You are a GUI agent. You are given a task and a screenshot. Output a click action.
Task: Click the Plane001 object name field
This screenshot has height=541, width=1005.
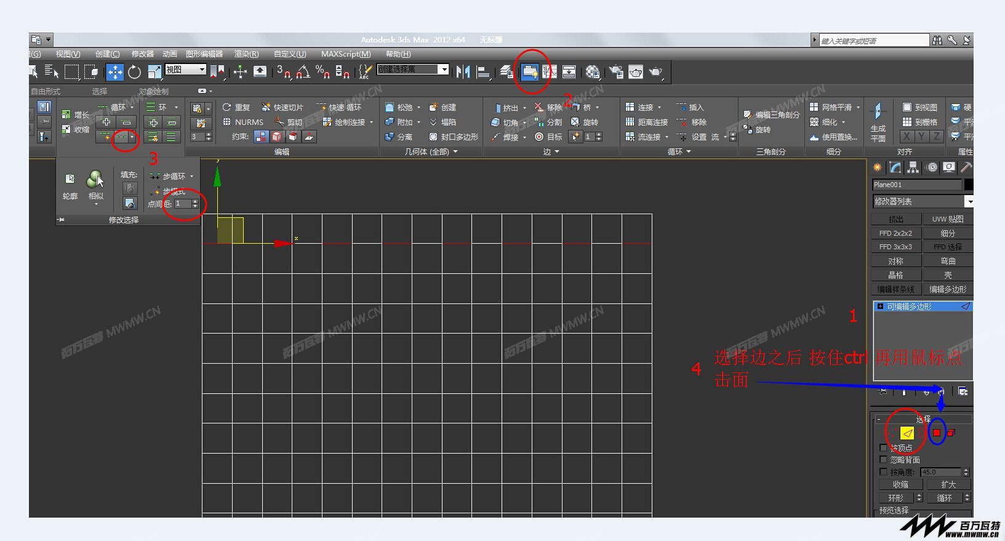click(x=916, y=185)
